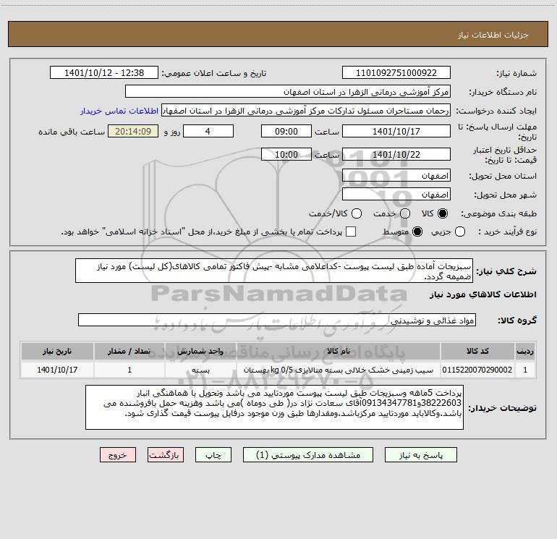
Task: Click the goods group مواد غذائی و نوشیدنی field
Action: 277,320
